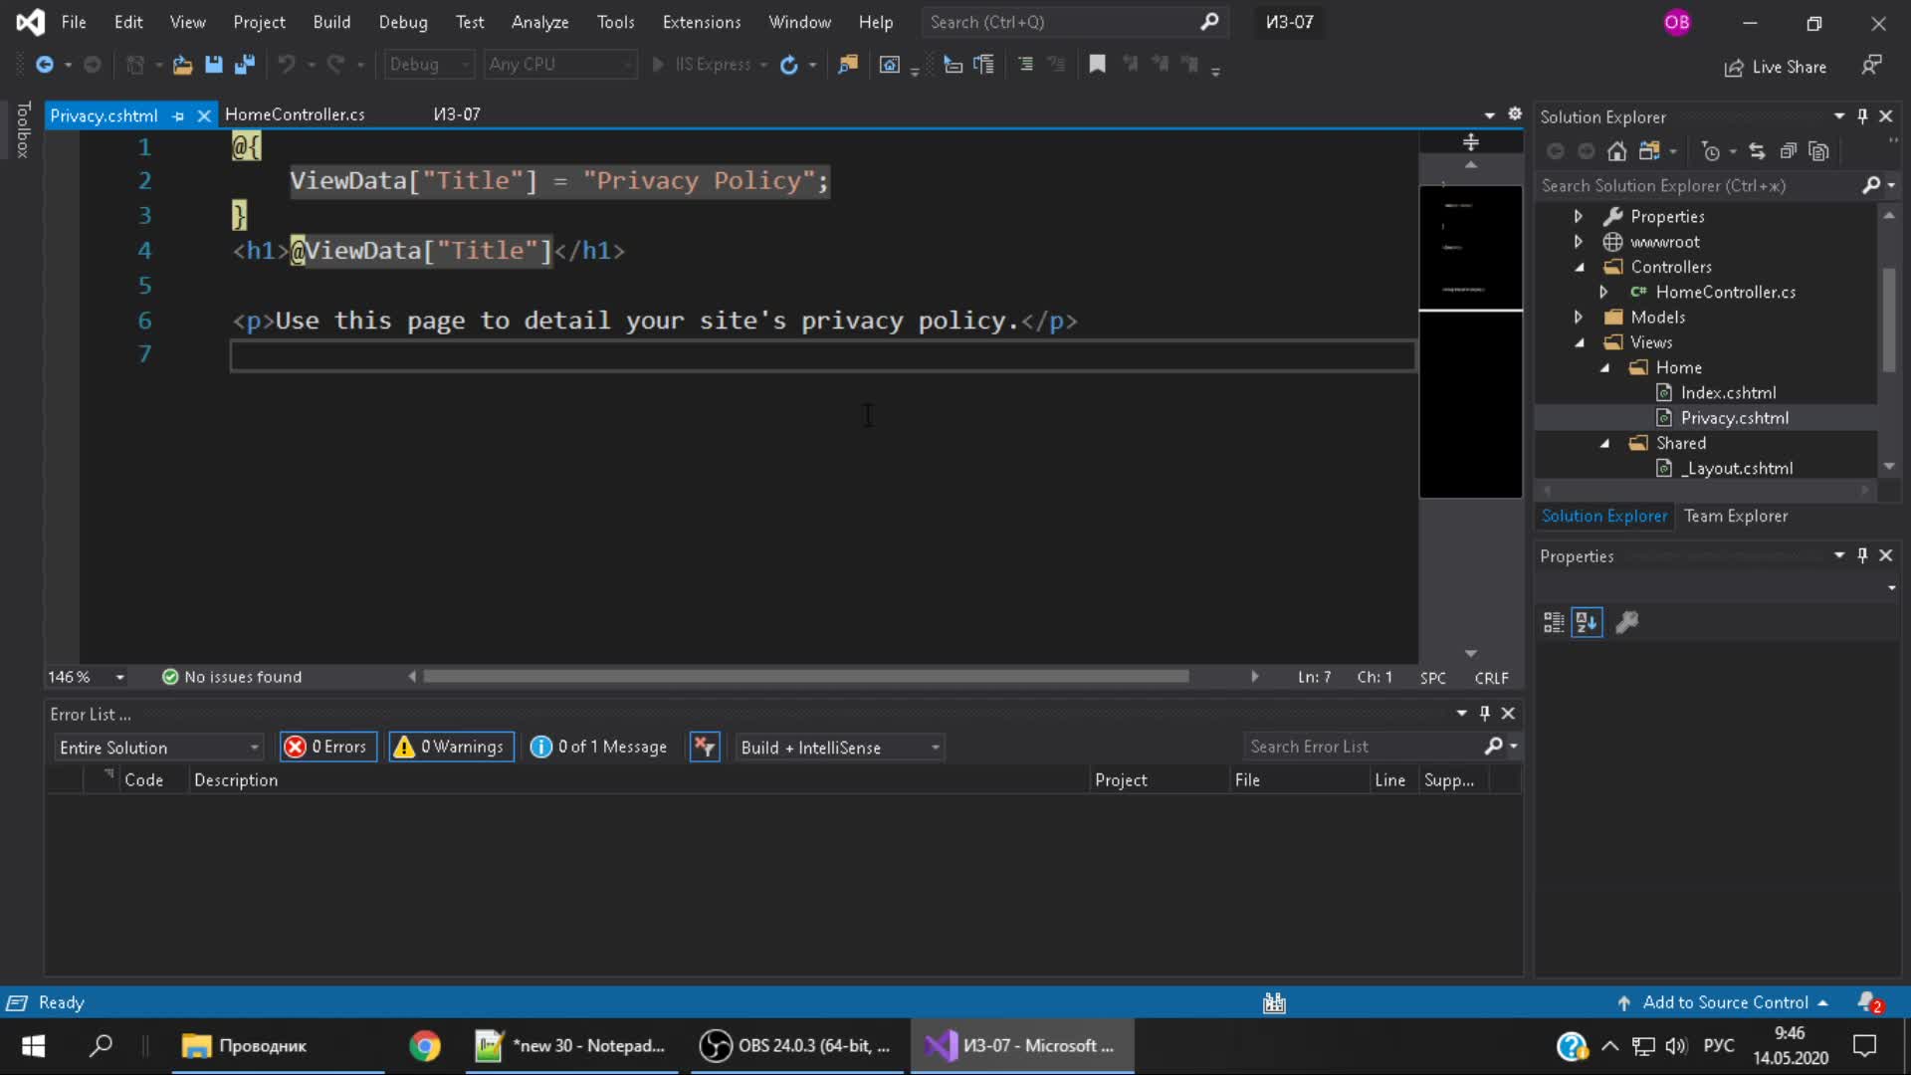The width and height of the screenshot is (1911, 1075).
Task: Click Collapse All icon in Solution Explorer
Action: (1789, 151)
